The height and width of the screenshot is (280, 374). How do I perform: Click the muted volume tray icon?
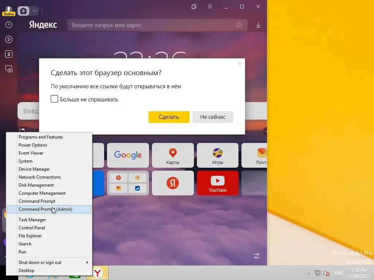pos(327,273)
